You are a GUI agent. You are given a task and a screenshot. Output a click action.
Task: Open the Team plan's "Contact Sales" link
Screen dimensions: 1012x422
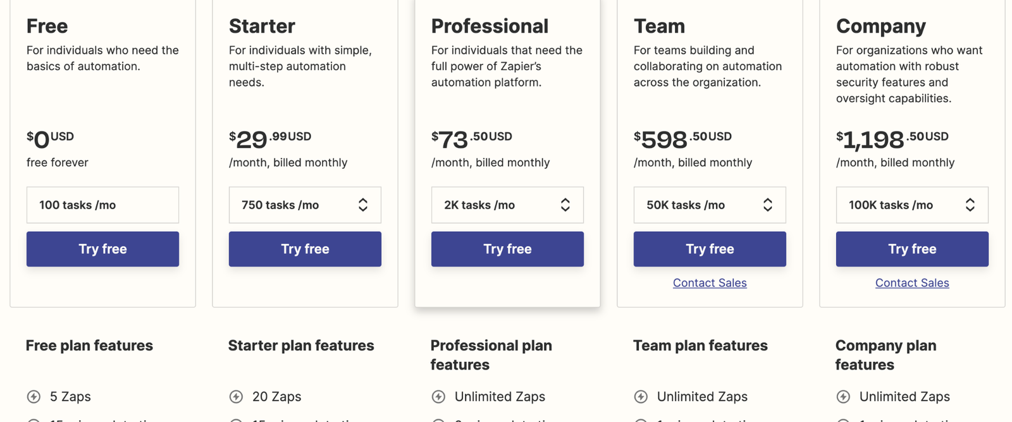point(710,283)
